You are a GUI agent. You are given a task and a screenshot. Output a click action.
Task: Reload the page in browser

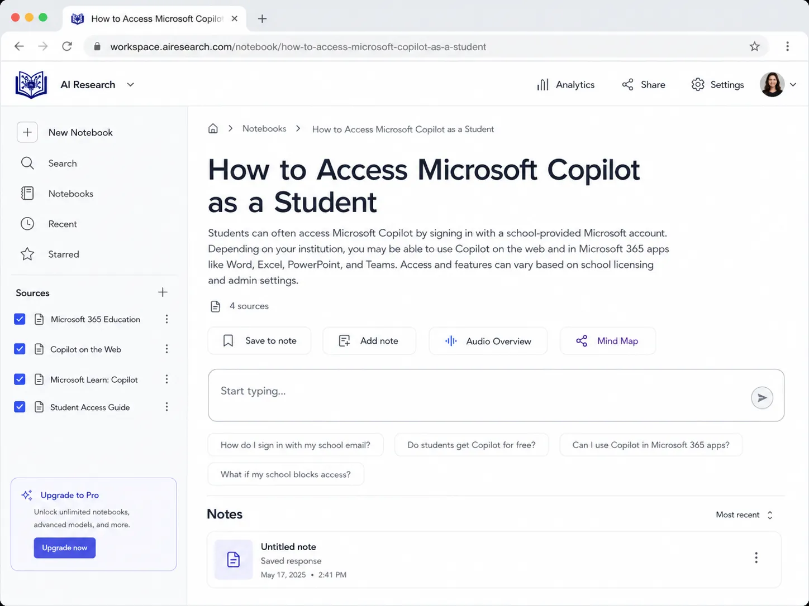coord(67,46)
